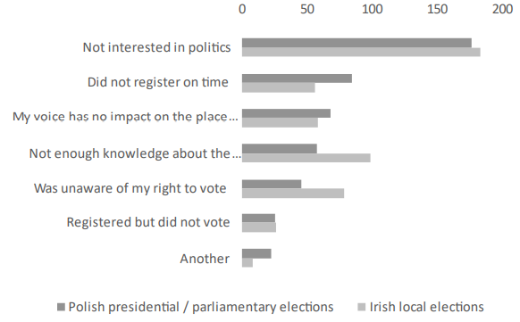Click the dark bar for 'Not interested in politics'
This screenshot has width=520, height=322.
(x=356, y=43)
